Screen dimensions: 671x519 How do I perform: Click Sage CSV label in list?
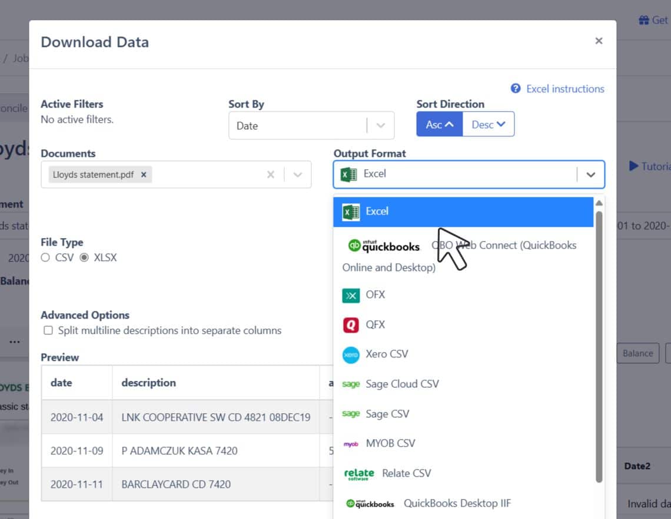387,414
